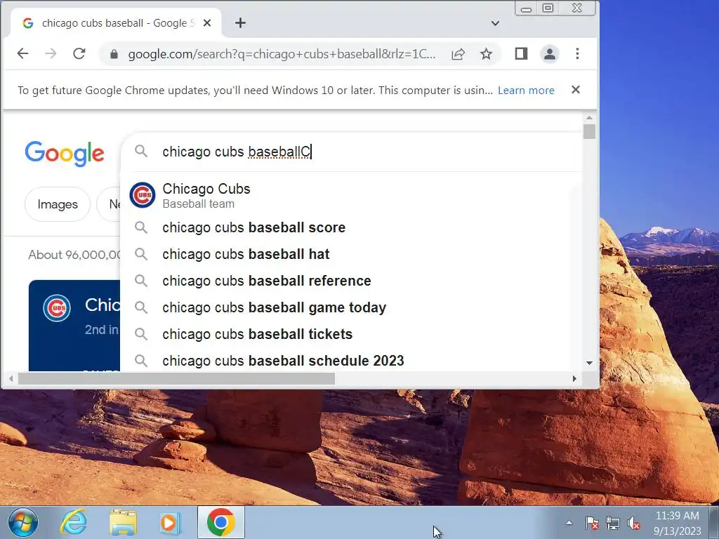Viewport: 719px width, 539px height.
Task: Open the Images filter chip
Action: 58,204
